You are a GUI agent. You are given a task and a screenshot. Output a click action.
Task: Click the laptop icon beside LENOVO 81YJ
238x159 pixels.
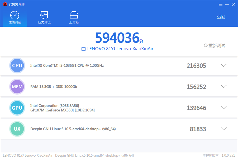pyautogui.click(x=83, y=49)
